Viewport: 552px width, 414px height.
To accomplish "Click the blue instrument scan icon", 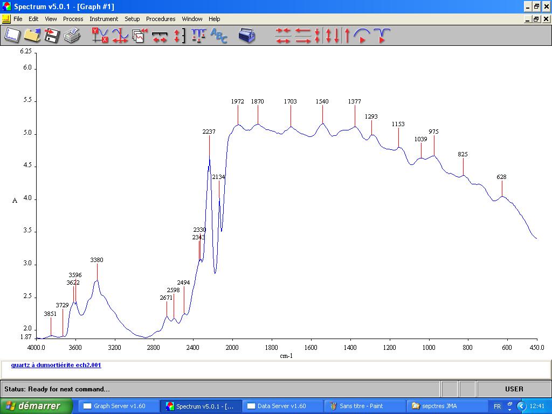I will pos(247,36).
